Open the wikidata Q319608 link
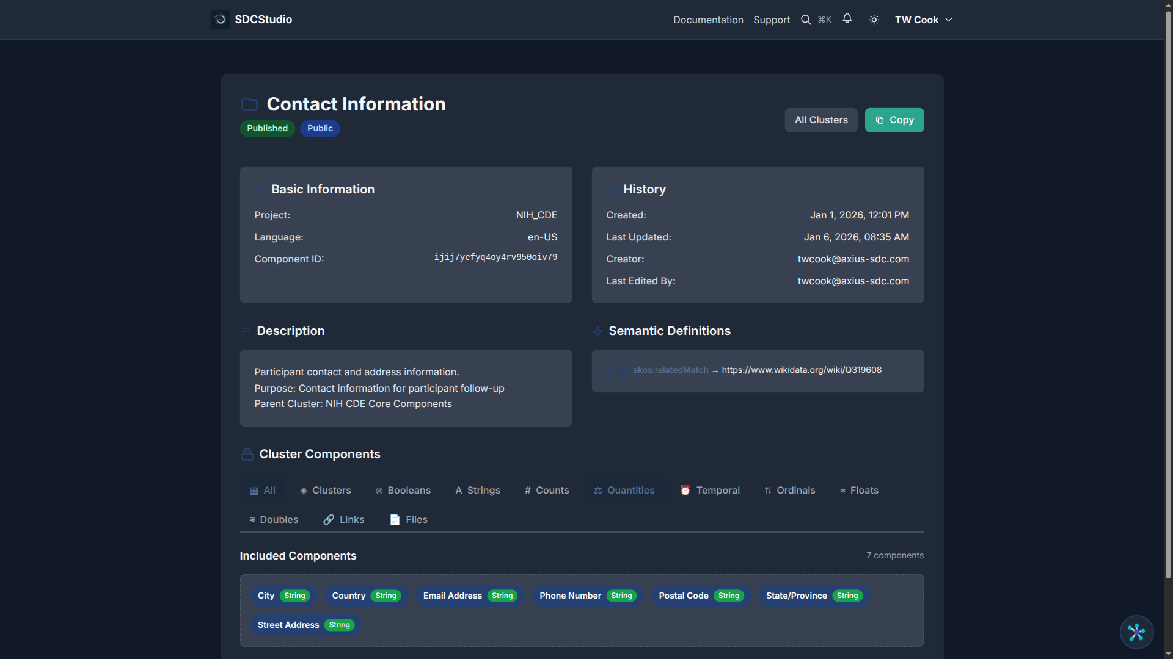 click(x=801, y=369)
